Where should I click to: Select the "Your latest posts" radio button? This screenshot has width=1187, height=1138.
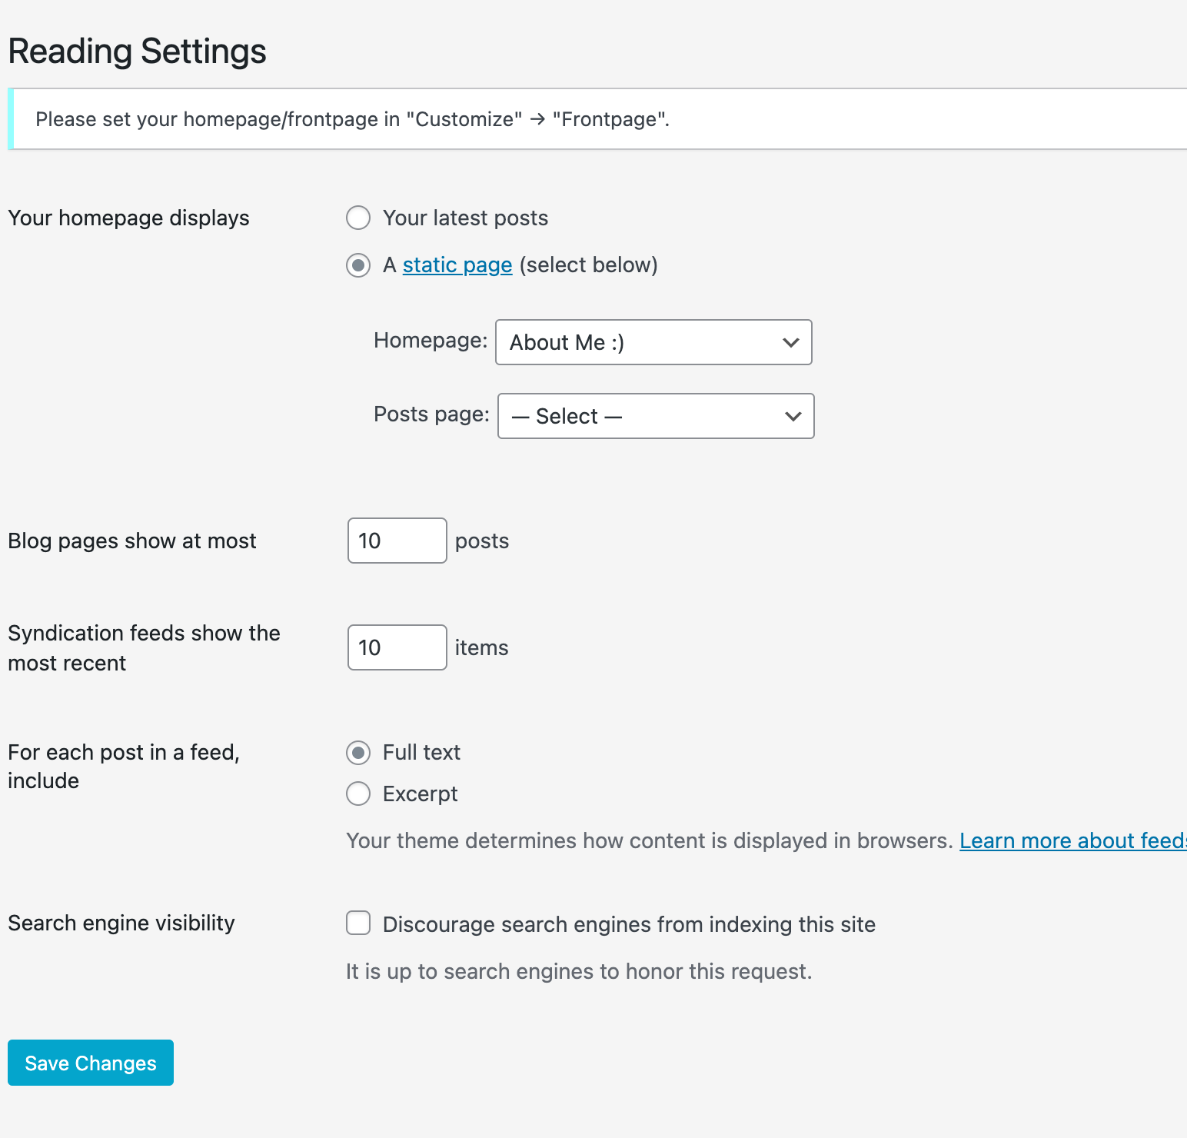point(358,218)
